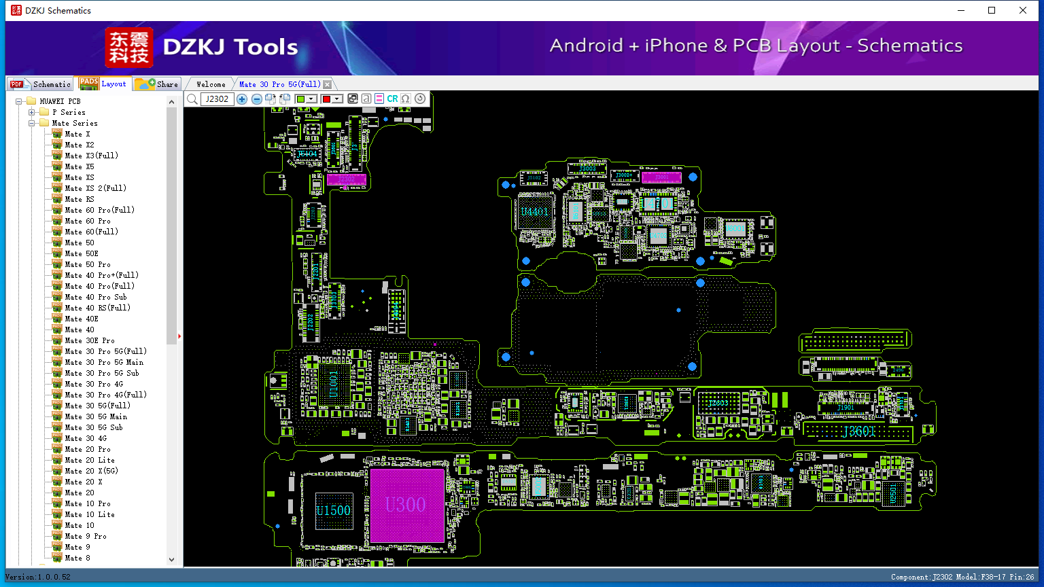Image resolution: width=1044 pixels, height=587 pixels.
Task: Click the DZKJ app icon in title bar
Action: (16, 10)
